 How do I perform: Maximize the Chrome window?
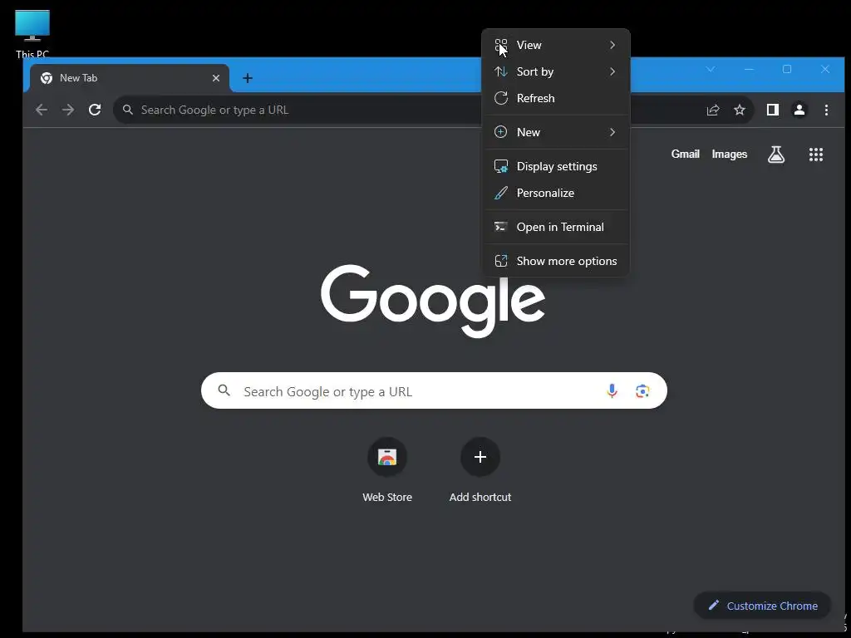click(x=787, y=70)
